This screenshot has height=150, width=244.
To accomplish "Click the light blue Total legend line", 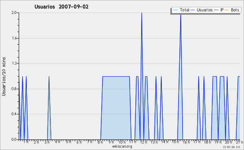I will coord(175,10).
